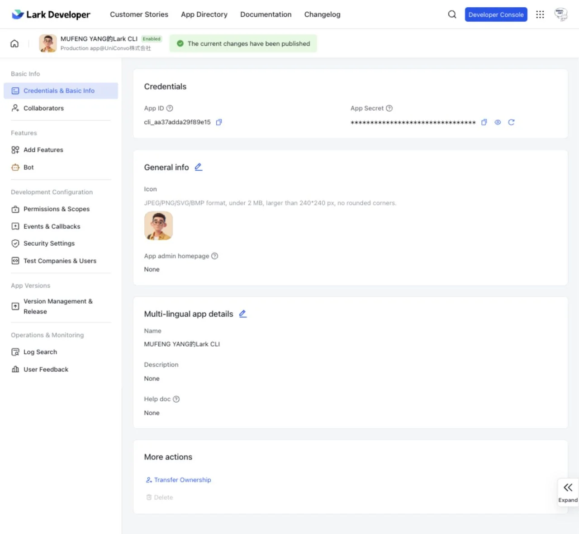Click the masked App Secret asterisks
Viewport: 579px width, 534px height.
tap(413, 122)
